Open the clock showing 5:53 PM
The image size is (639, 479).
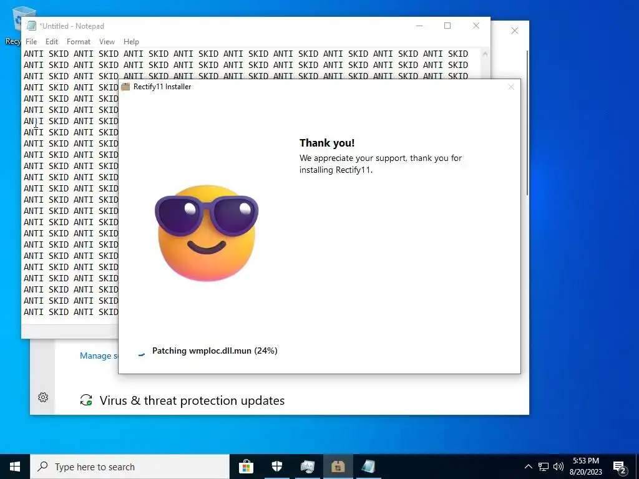pyautogui.click(x=586, y=467)
